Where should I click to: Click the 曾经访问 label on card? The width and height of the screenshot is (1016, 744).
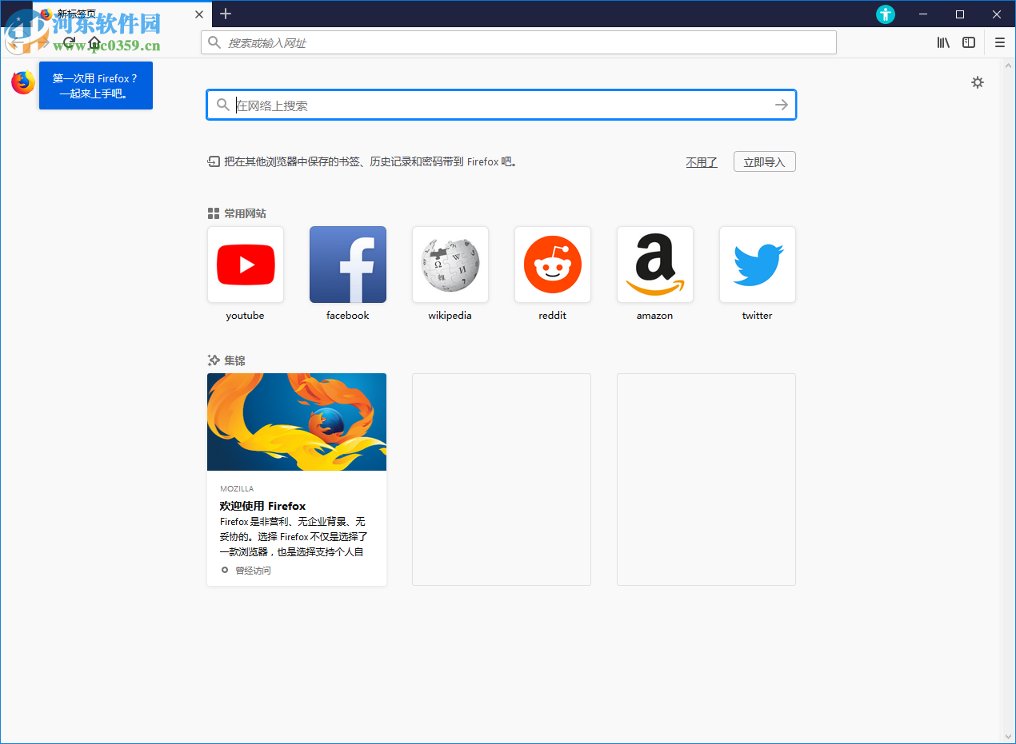click(253, 571)
